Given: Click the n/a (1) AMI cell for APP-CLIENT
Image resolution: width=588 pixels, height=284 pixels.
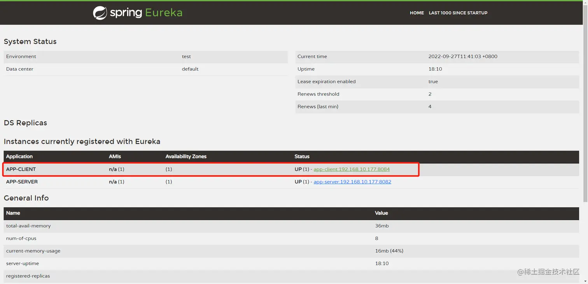Looking at the screenshot, I should click(117, 169).
